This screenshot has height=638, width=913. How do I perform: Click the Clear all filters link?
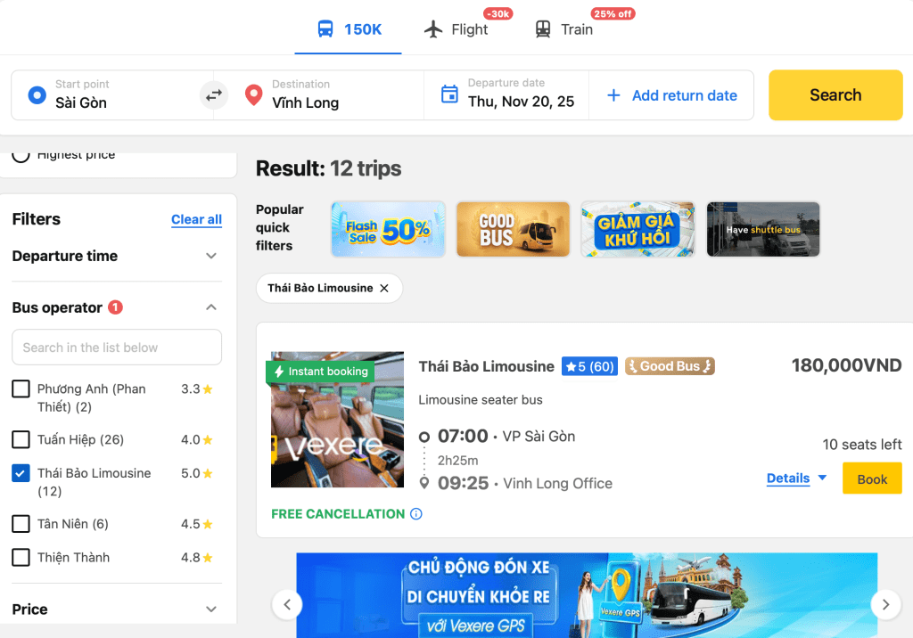[x=196, y=219]
